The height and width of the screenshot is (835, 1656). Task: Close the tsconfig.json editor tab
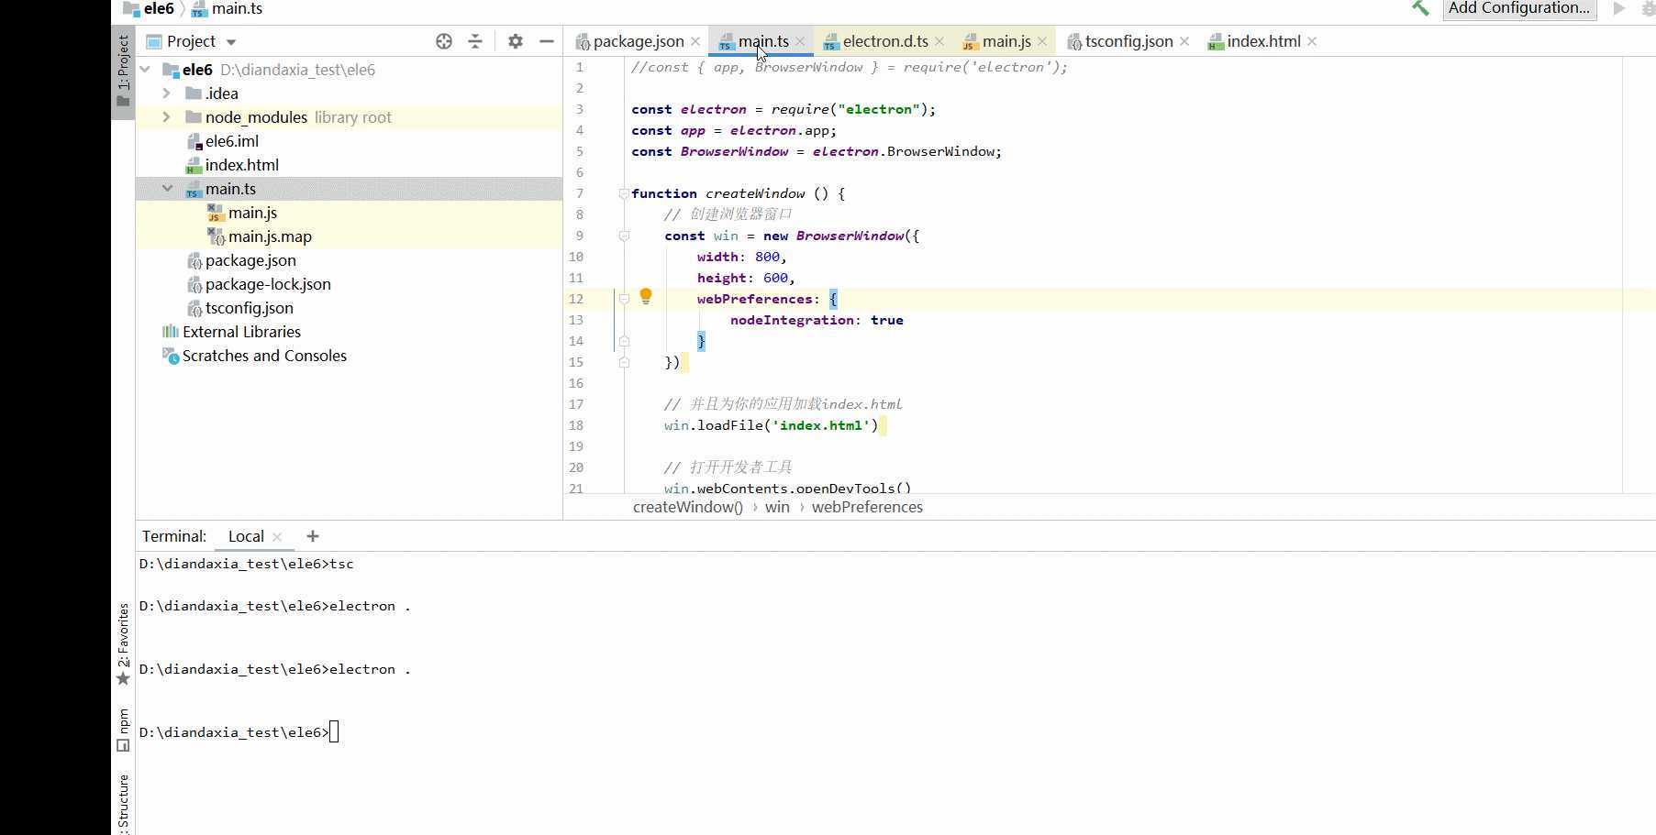[x=1184, y=41]
